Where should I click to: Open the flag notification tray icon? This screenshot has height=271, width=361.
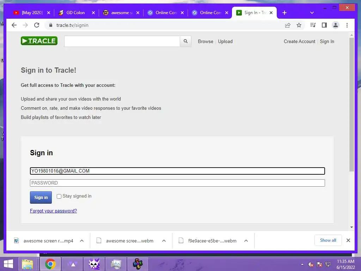point(319,264)
